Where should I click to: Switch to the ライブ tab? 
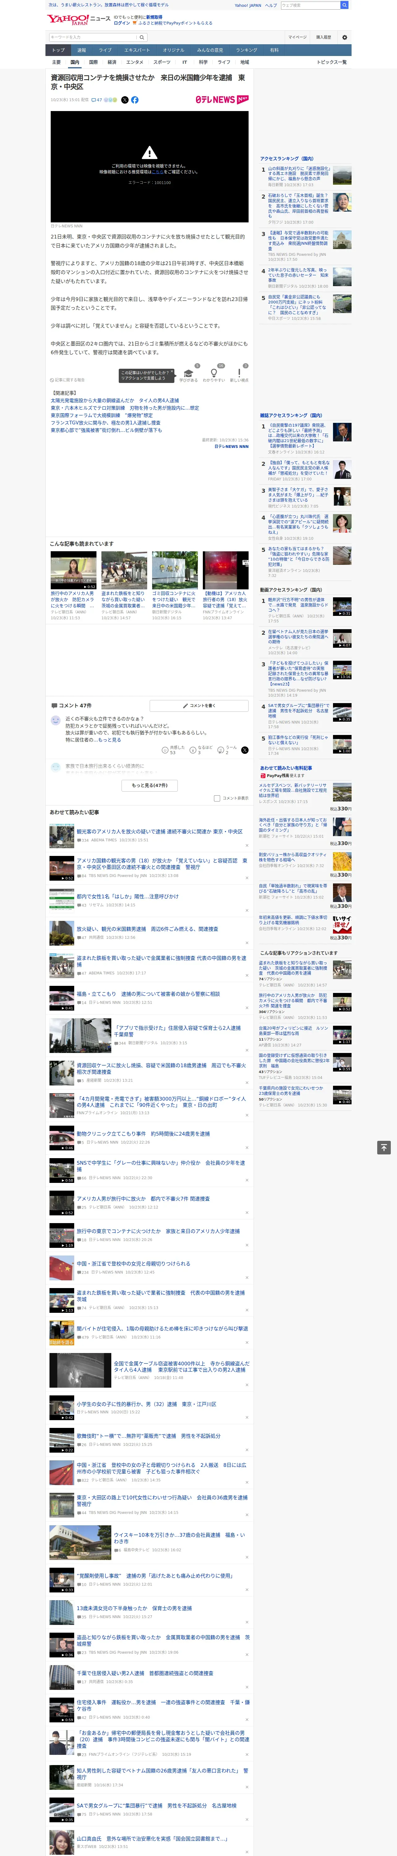coord(105,50)
